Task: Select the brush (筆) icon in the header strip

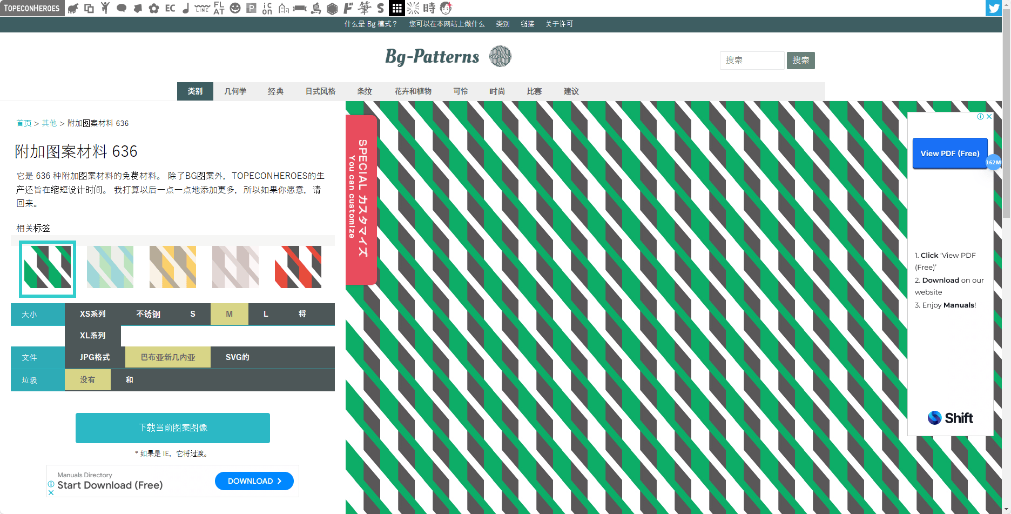Action: coord(363,8)
